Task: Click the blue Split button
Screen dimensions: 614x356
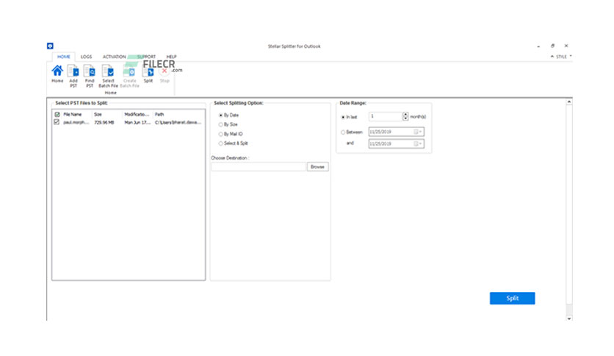Action: tap(512, 299)
